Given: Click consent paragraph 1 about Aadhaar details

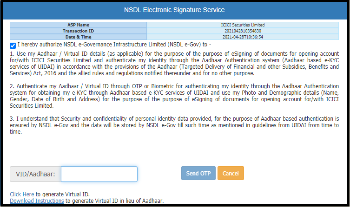Looking at the screenshot, I should pos(175,64).
